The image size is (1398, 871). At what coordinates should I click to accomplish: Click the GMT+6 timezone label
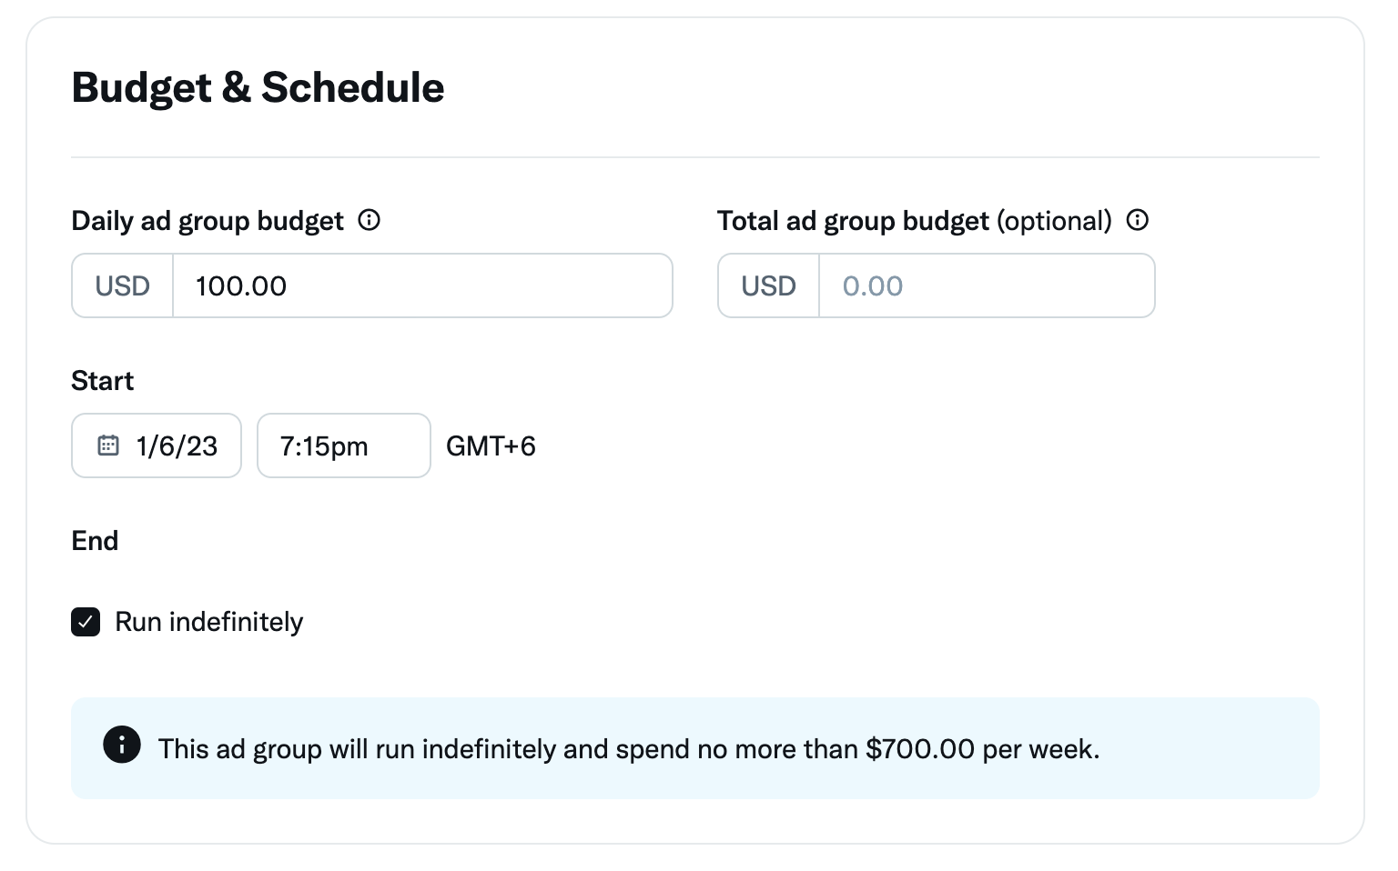[x=491, y=446]
